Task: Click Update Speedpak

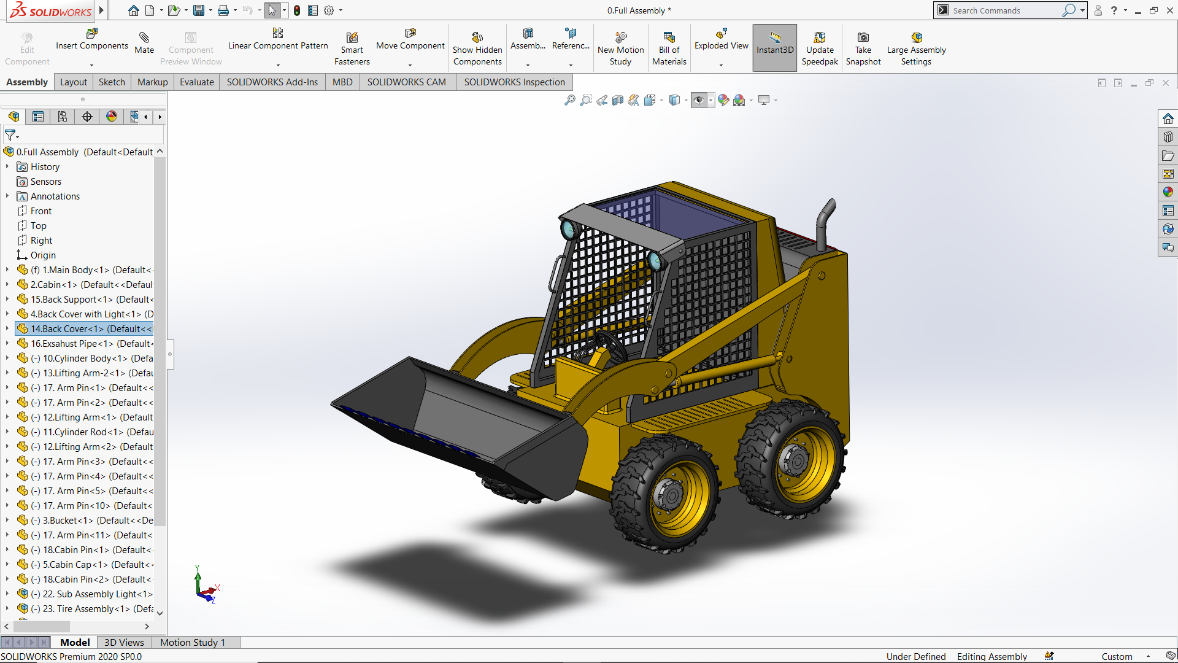Action: [x=820, y=48]
